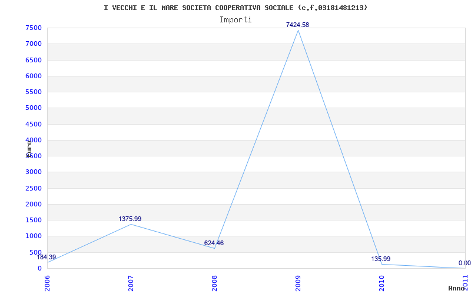The image size is (471, 294).
Task: Click the 2006 x-axis year label
Action: [47, 283]
